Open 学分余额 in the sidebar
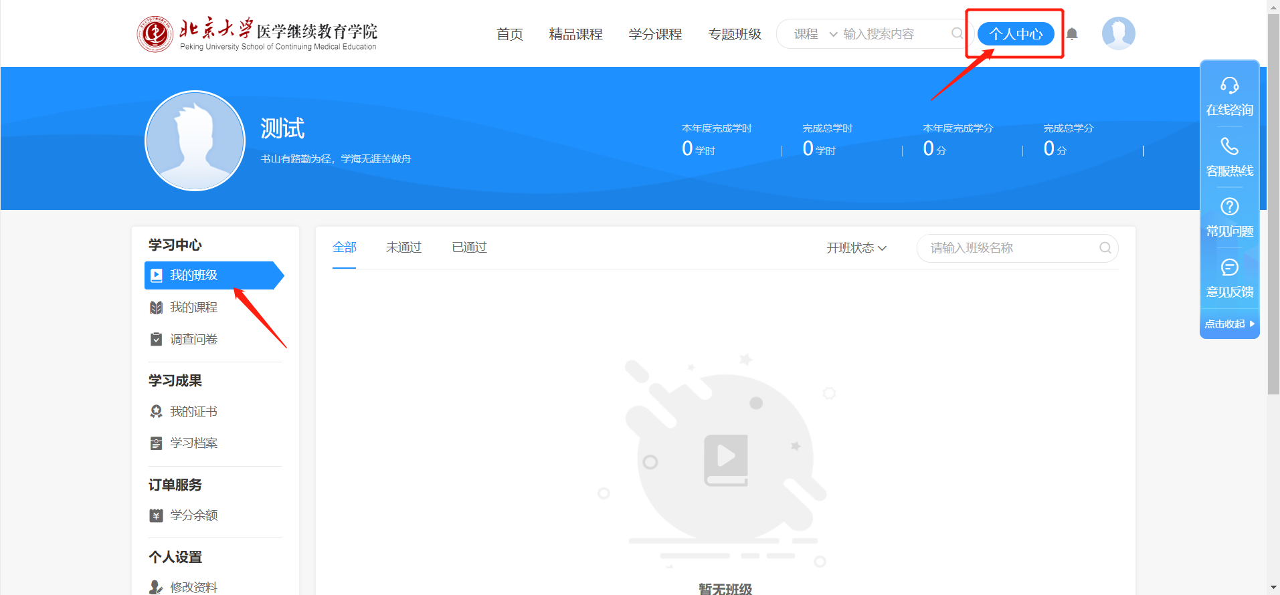 pyautogui.click(x=194, y=515)
